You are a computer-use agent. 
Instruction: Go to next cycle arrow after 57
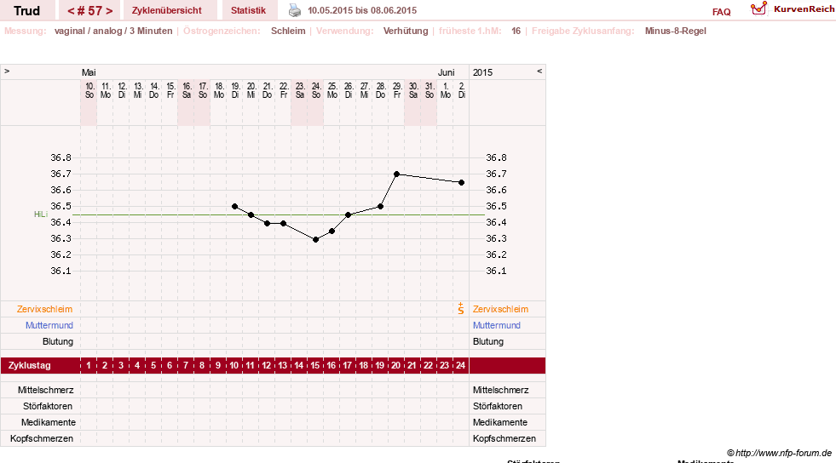tap(109, 11)
